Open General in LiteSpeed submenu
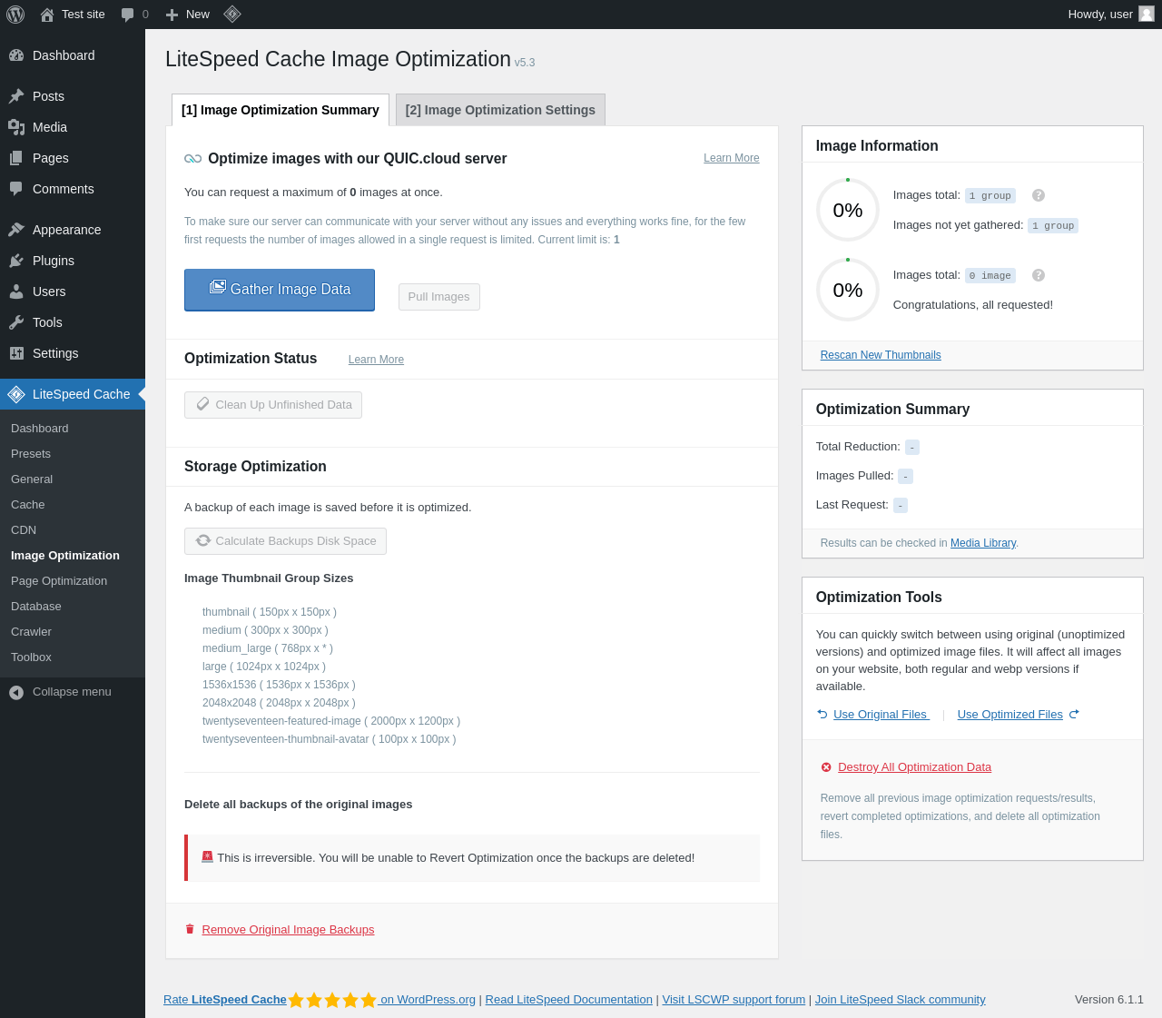The width and height of the screenshot is (1162, 1018). click(x=32, y=479)
